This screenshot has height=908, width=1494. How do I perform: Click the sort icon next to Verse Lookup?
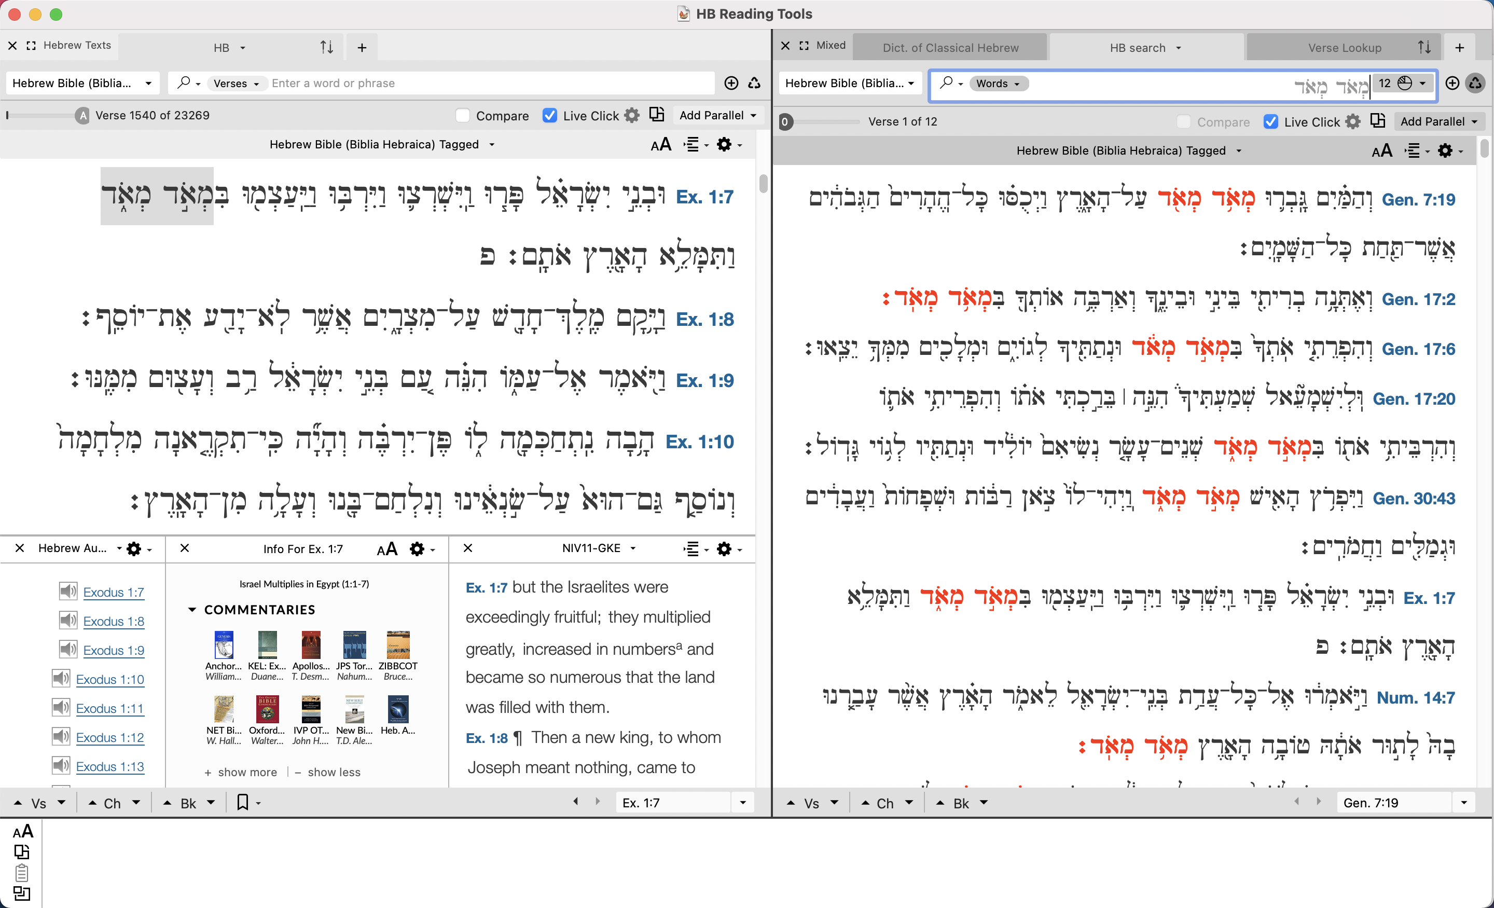click(1425, 47)
